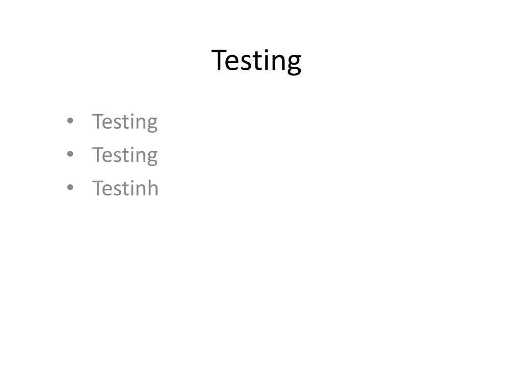The image size is (522, 391).
Task: Click the dotted i in the title
Action: [x=266, y=60]
